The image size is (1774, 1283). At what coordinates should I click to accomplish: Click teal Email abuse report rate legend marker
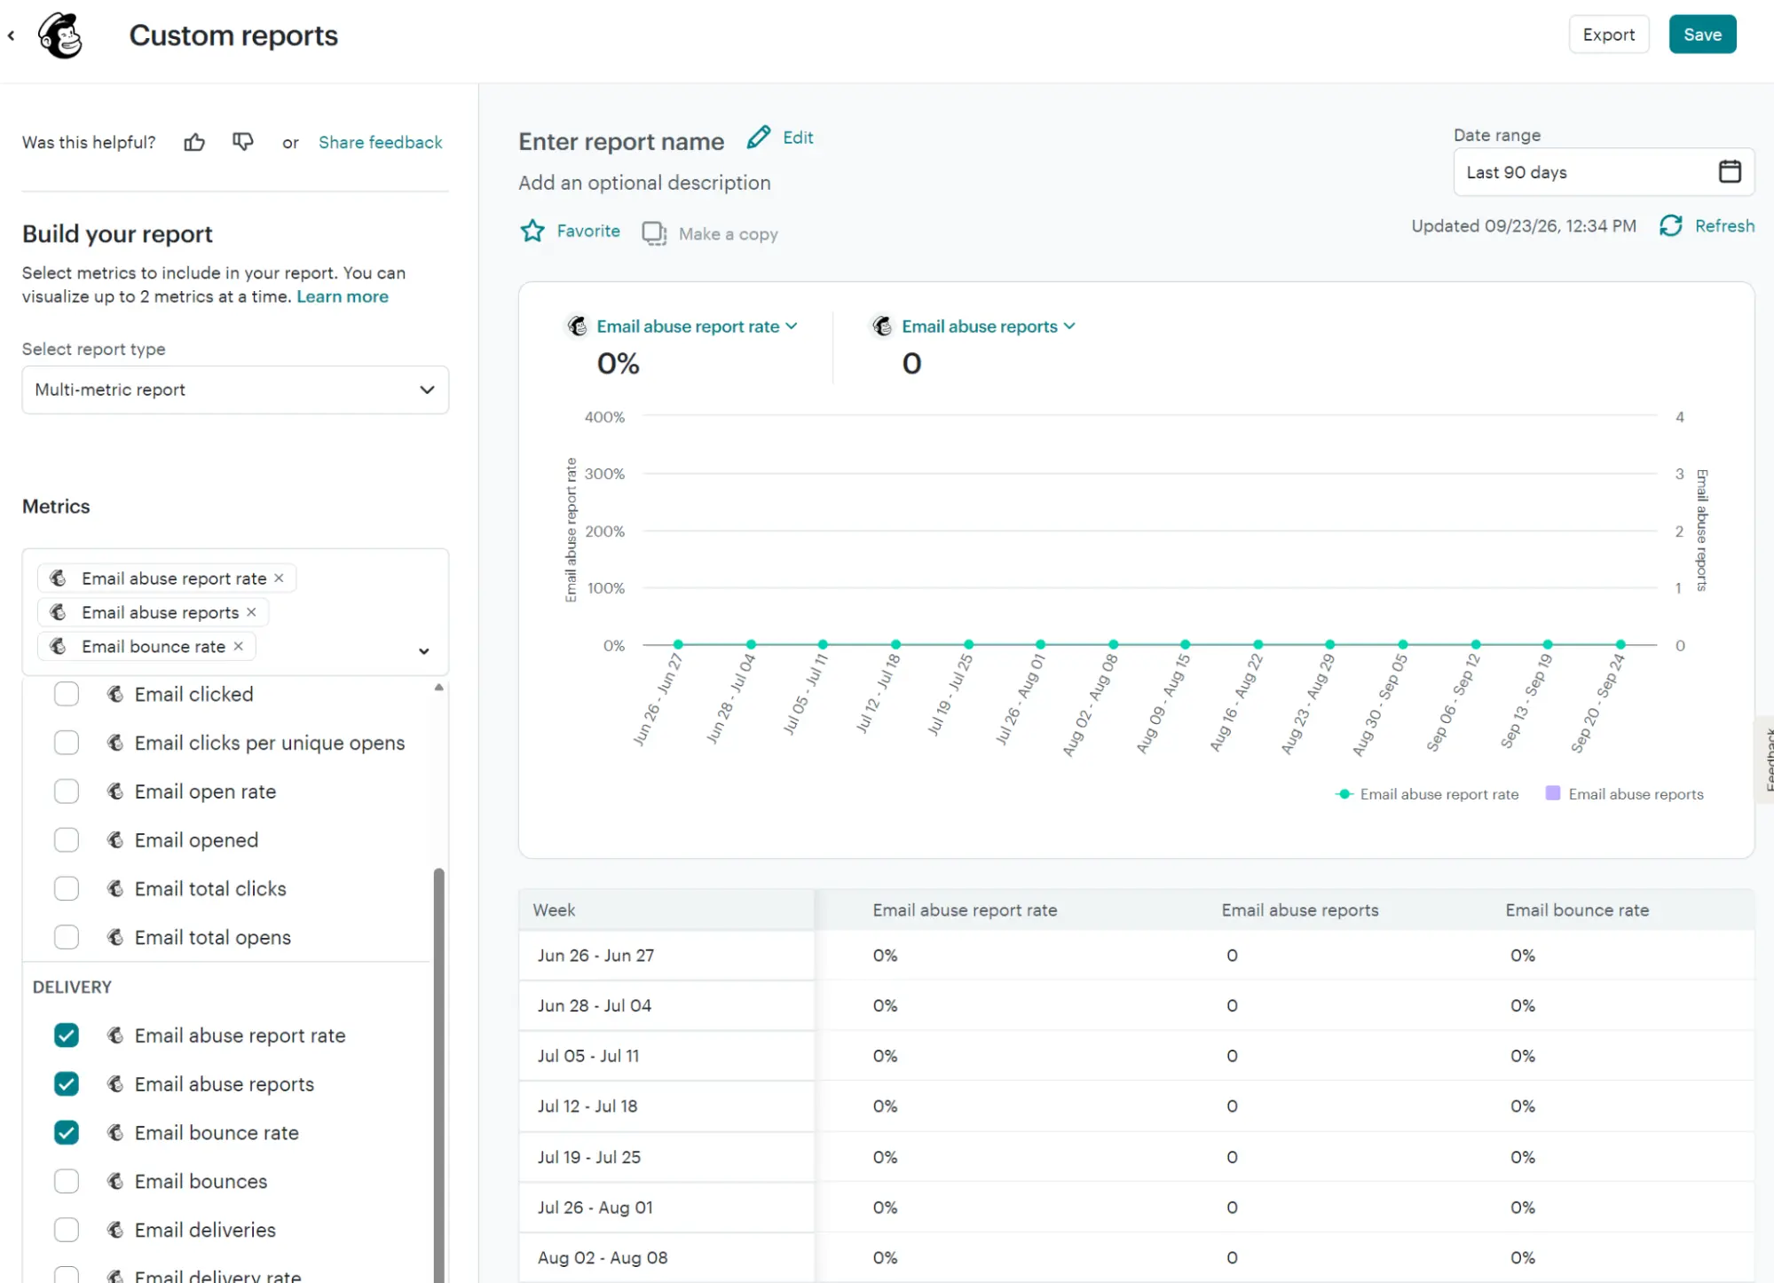coord(1344,794)
